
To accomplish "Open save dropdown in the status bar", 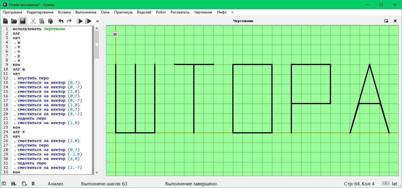I will click(14, 184).
